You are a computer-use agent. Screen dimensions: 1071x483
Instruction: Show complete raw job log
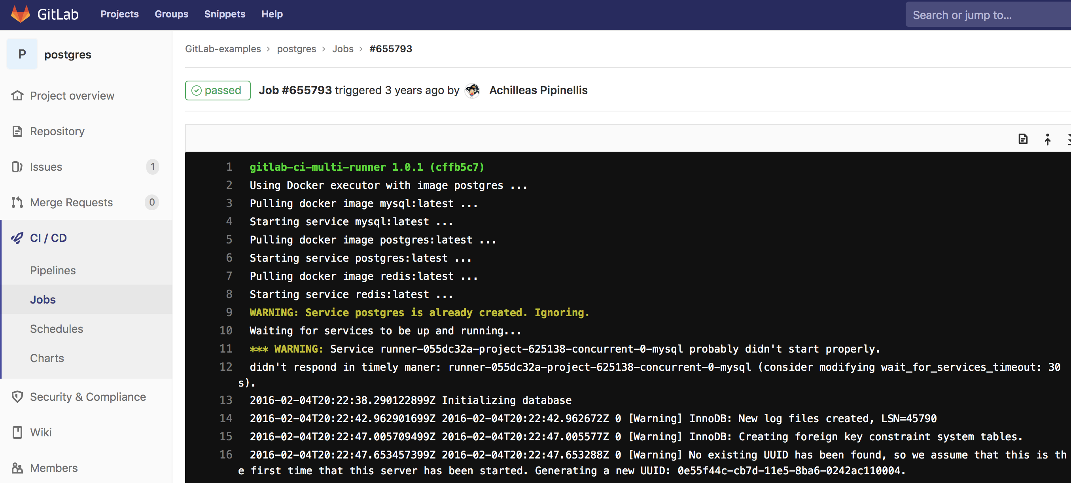pos(1023,139)
